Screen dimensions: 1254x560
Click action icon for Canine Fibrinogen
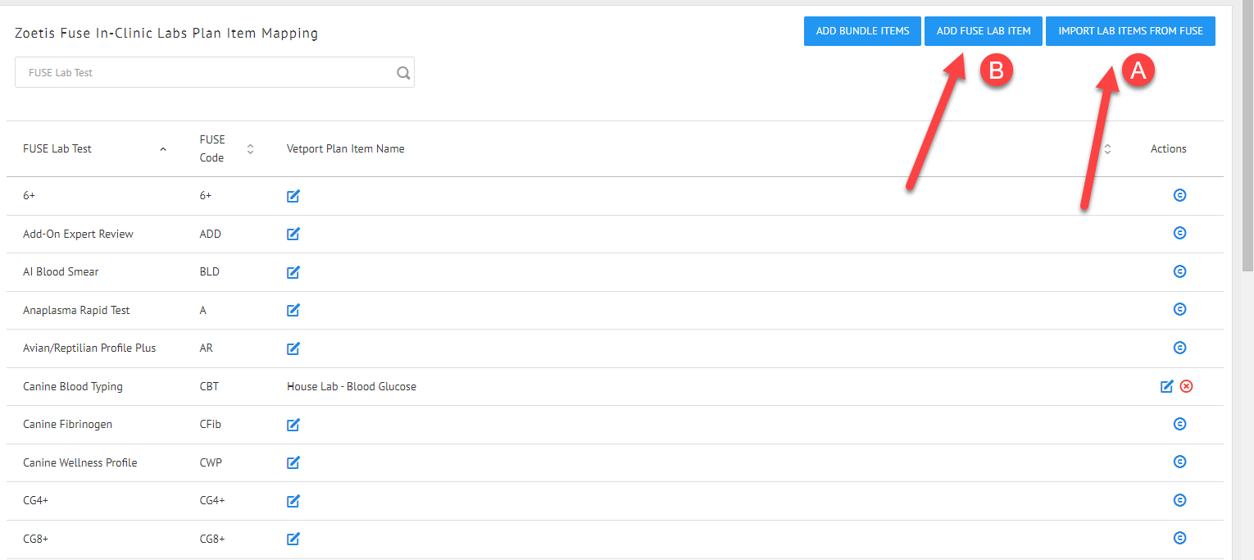tap(1180, 424)
